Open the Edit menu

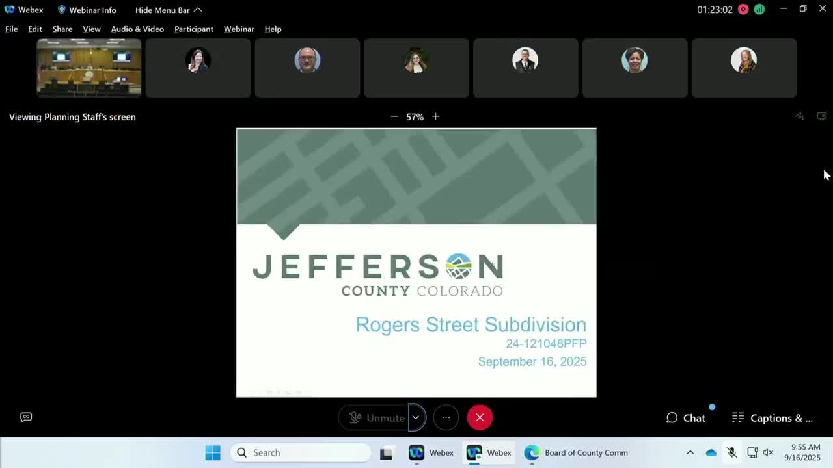[x=35, y=29]
